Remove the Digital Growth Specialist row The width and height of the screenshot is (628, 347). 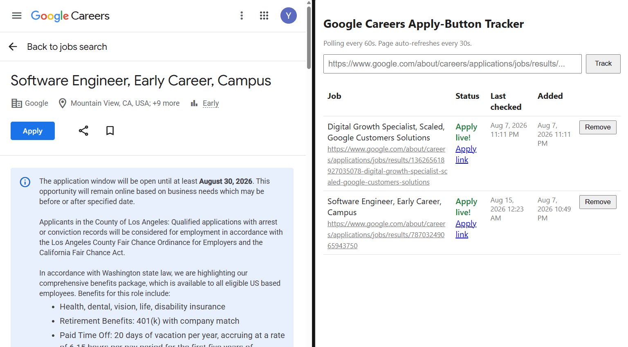598,127
